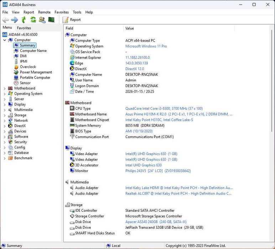Click the AMI (10/19/2020) BIOS link
The height and width of the screenshot is (249, 275).
(139, 131)
